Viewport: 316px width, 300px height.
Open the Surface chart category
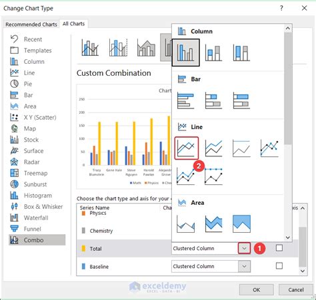[37, 151]
